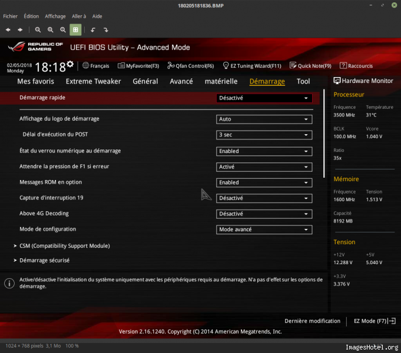The width and height of the screenshot is (401, 353).
Task: Click the zoom in magnifier icon
Action: pyautogui.click(x=51, y=30)
